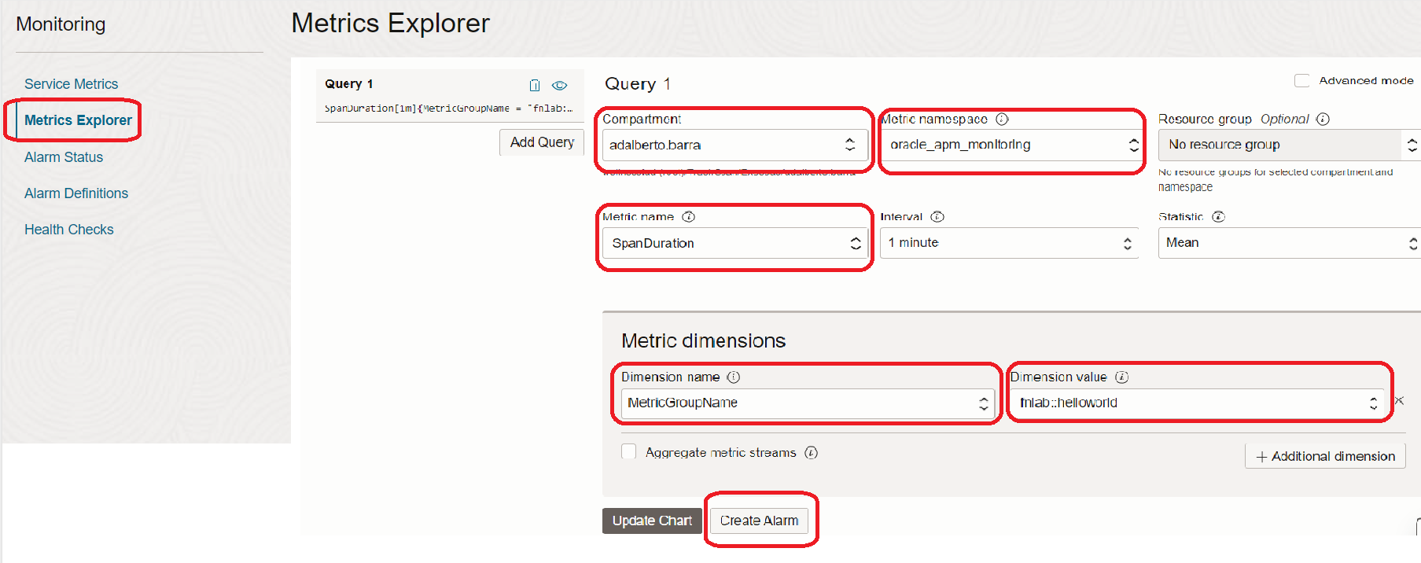Open the Compartment dropdown
This screenshot has height=563, width=1421.
pyautogui.click(x=735, y=145)
